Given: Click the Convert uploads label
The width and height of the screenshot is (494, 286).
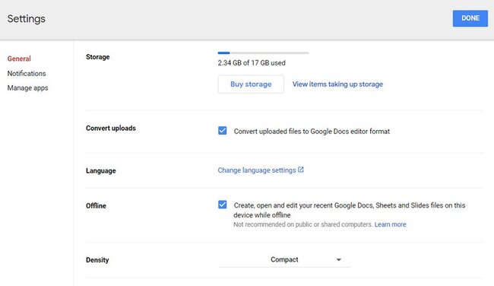Looking at the screenshot, I should pyautogui.click(x=111, y=129).
